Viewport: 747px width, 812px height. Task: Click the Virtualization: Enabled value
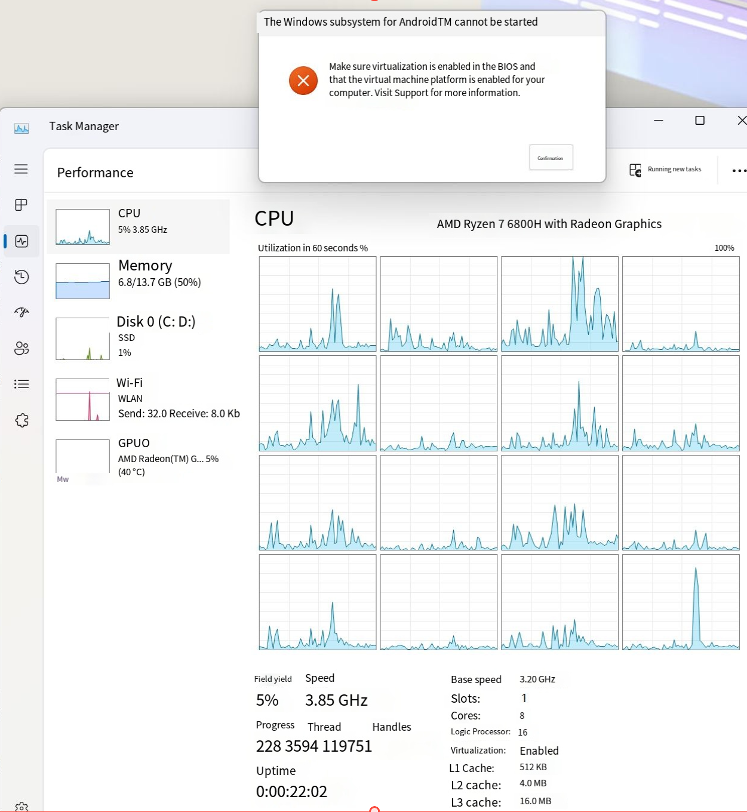pyautogui.click(x=539, y=751)
